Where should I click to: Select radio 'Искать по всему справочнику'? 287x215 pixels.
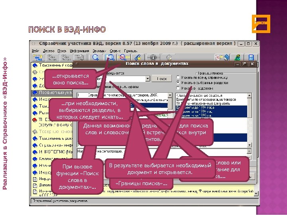coord(178,77)
